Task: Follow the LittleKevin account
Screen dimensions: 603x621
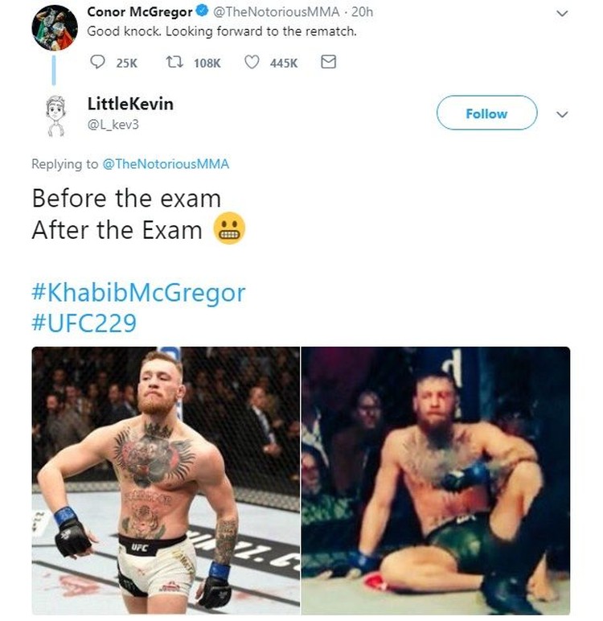Action: tap(486, 113)
